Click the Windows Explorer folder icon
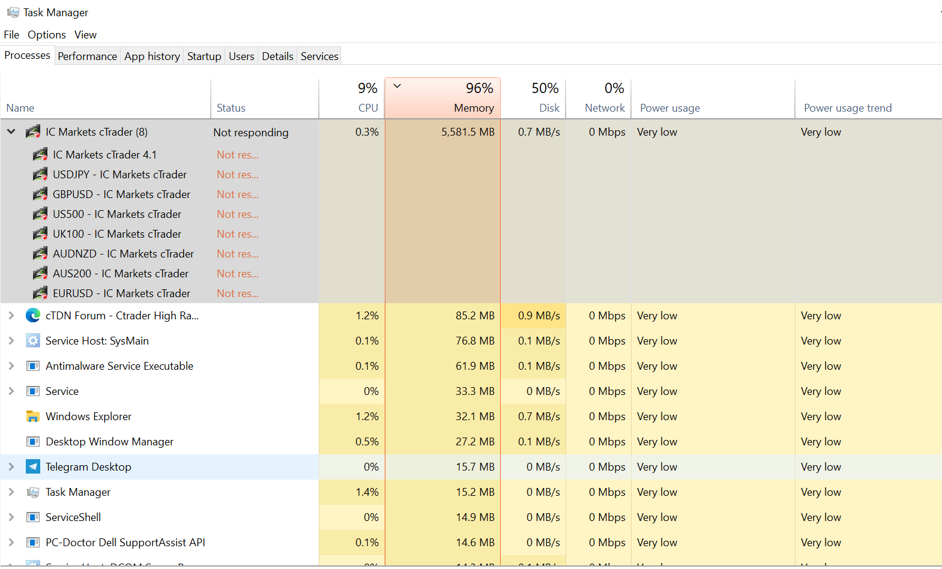Viewport: 942px width, 569px height. pos(33,417)
